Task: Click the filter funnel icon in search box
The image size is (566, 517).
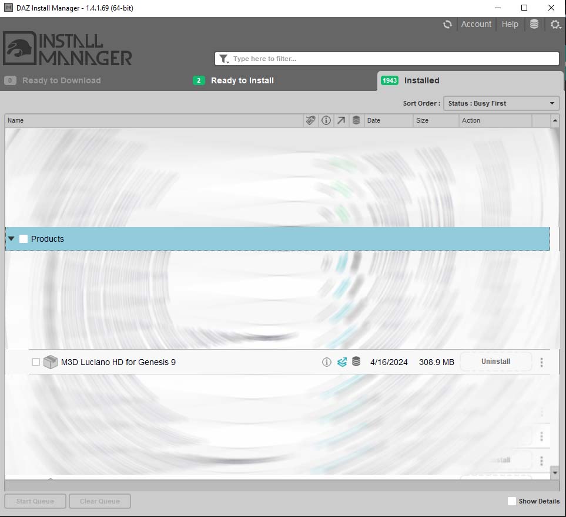Action: [224, 59]
